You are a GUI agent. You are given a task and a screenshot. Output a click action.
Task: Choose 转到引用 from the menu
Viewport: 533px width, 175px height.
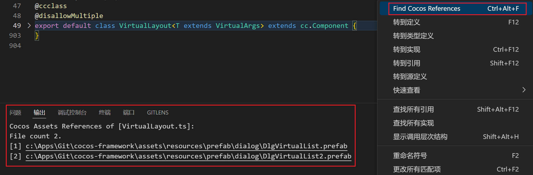(x=406, y=63)
